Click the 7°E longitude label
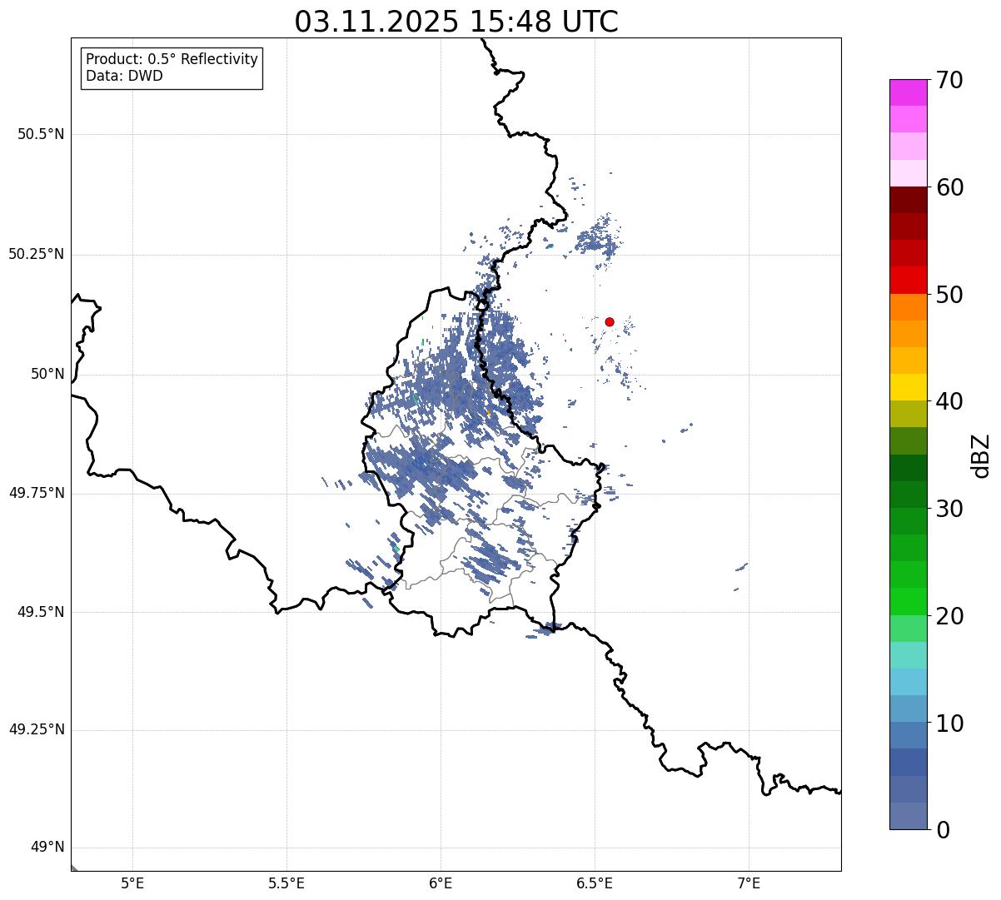The height and width of the screenshot is (900, 1001). click(x=749, y=883)
